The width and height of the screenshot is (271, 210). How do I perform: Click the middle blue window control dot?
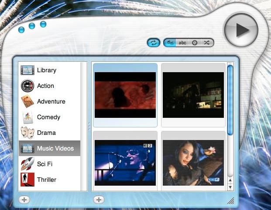[32, 26]
